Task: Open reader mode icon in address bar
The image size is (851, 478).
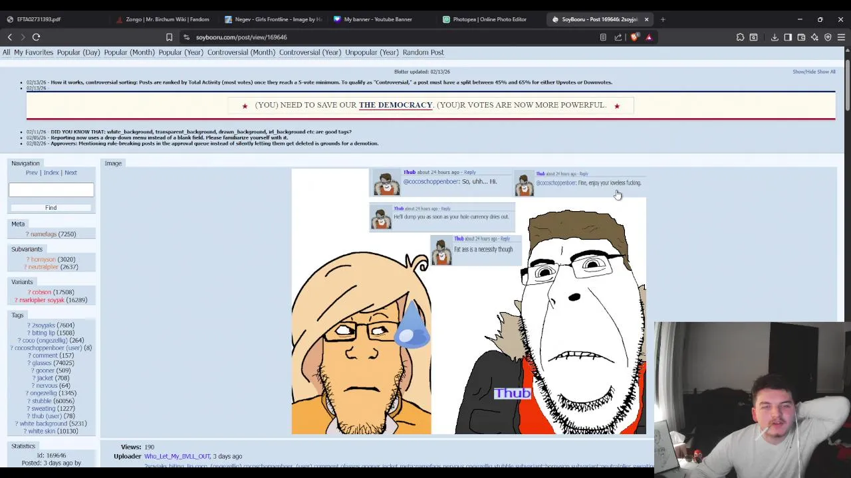Action: [x=603, y=37]
